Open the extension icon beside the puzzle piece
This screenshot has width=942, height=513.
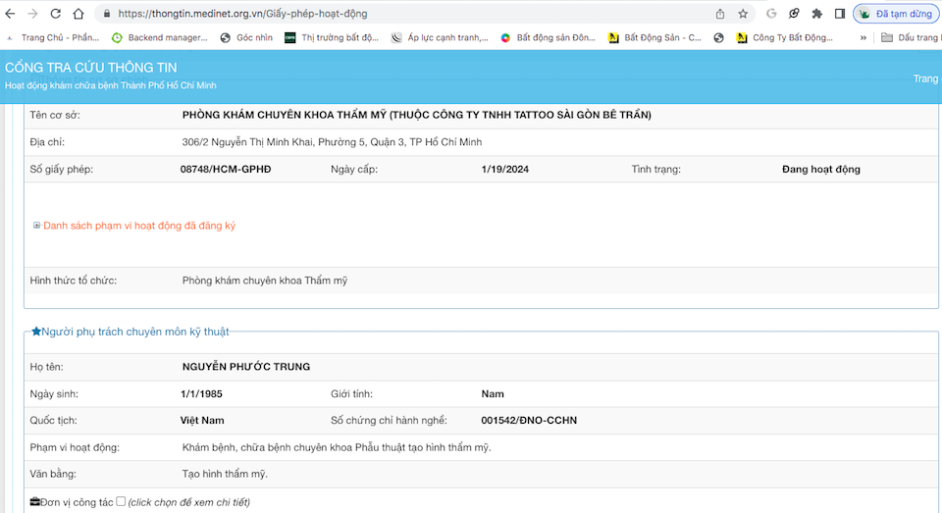[794, 13]
